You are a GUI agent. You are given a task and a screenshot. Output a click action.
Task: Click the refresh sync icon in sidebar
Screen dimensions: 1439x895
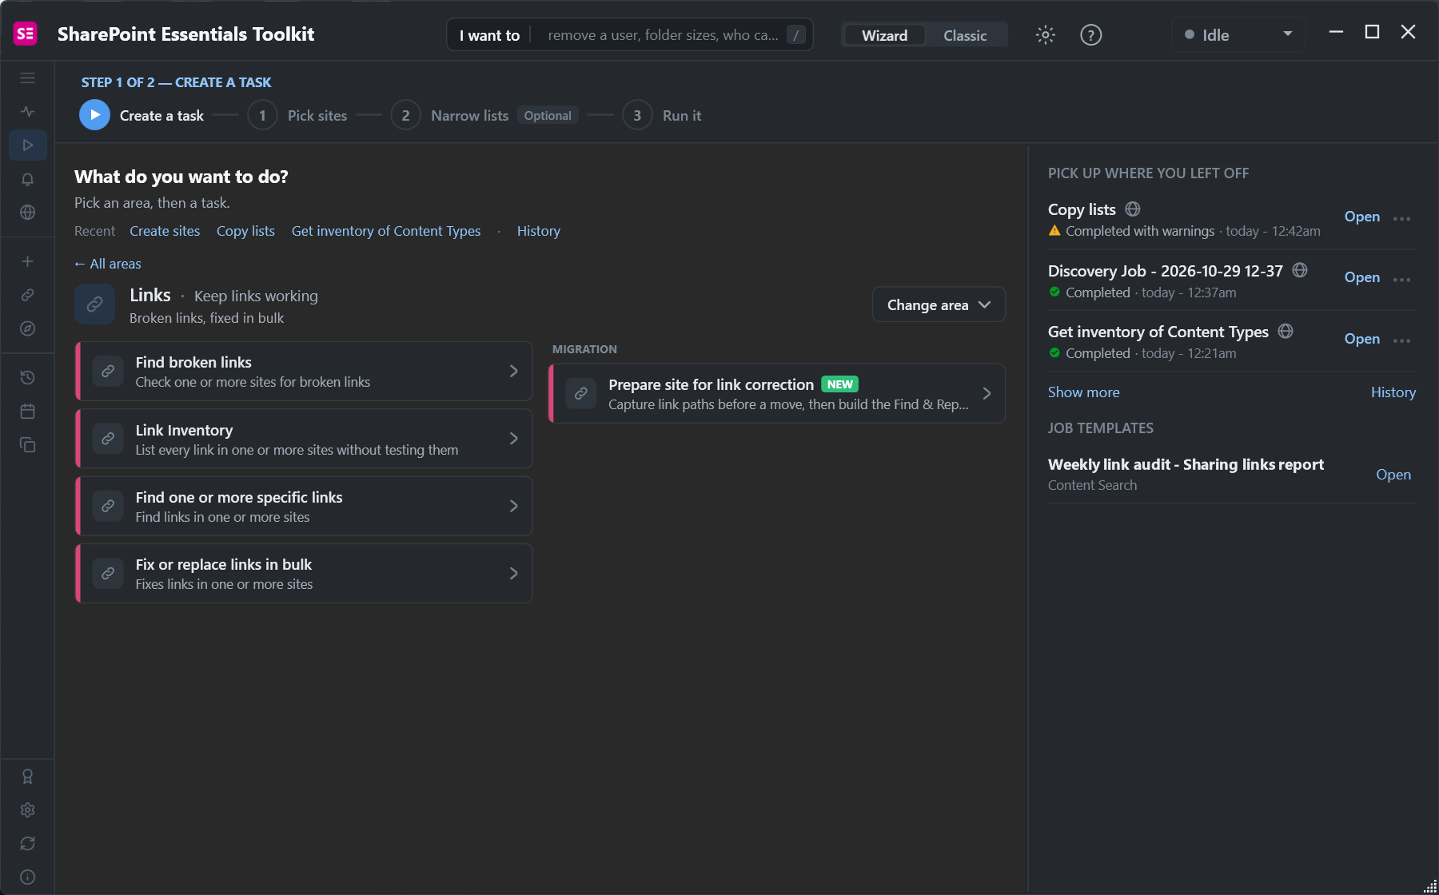(27, 844)
